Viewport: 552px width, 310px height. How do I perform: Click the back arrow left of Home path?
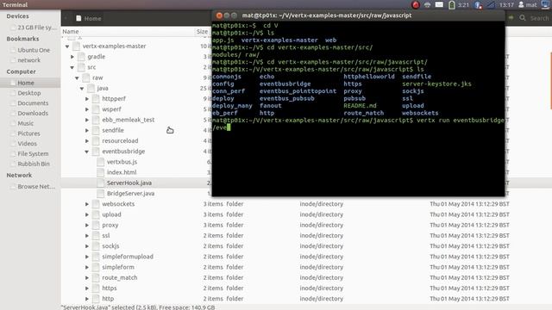66,18
